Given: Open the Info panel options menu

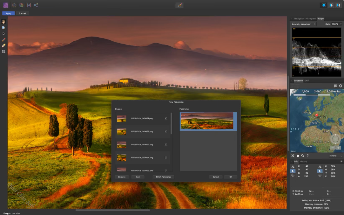Looking at the screenshot, I should [341, 162].
